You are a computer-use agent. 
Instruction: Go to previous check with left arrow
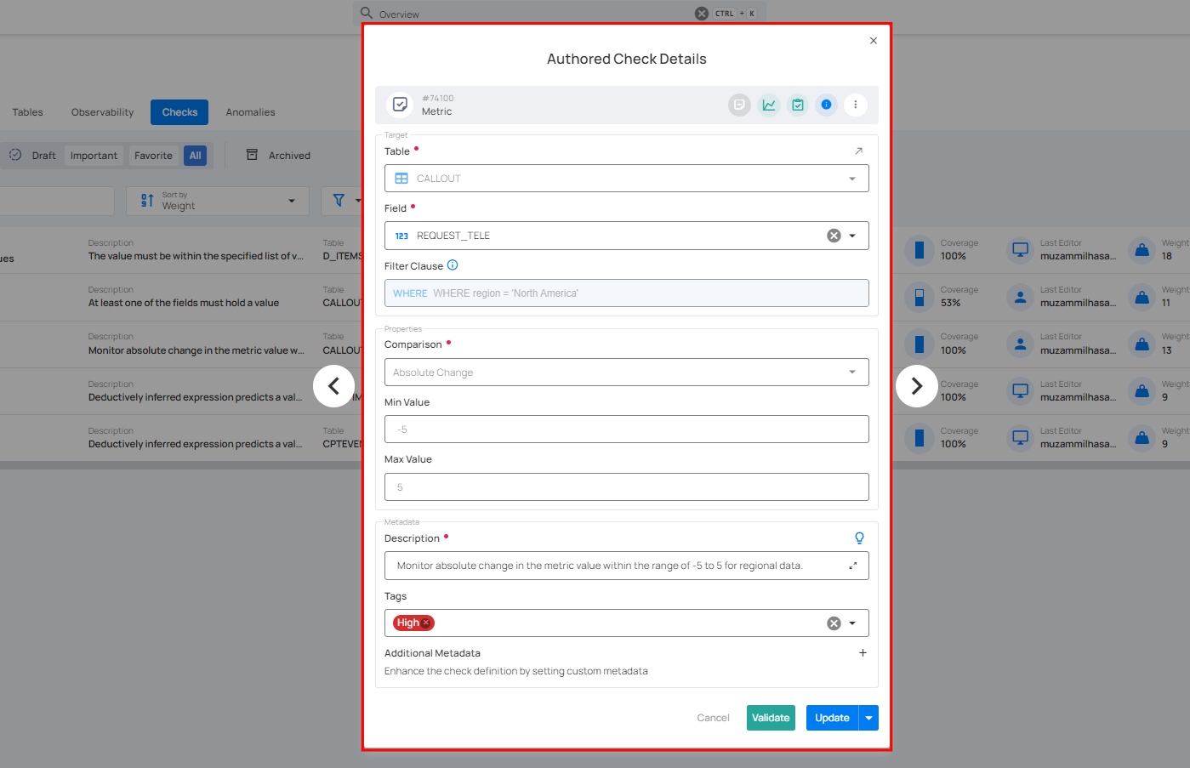click(x=333, y=386)
